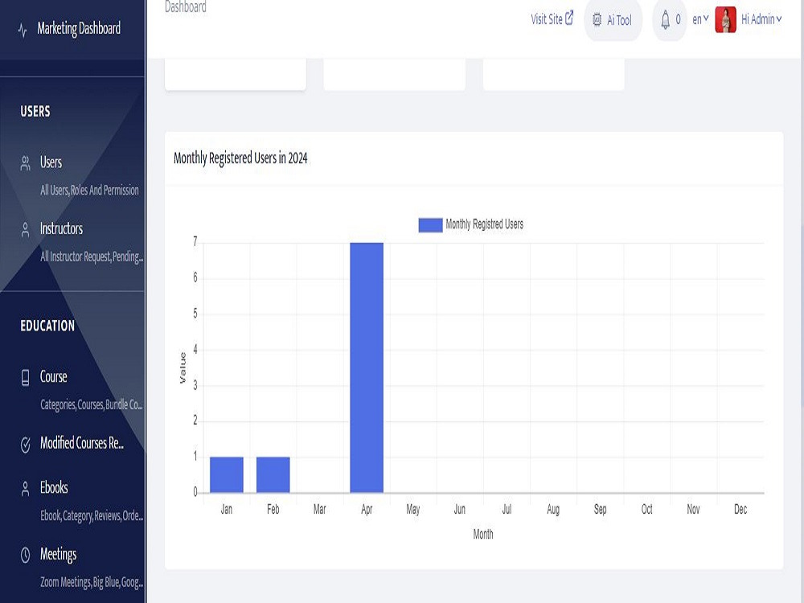Click the Ai Tool chip icon
The width and height of the screenshot is (804, 603).
(x=597, y=21)
